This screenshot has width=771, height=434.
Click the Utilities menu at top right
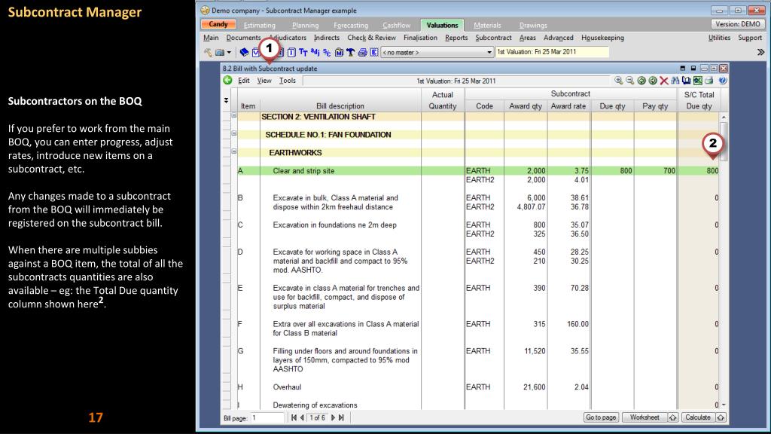click(x=719, y=38)
